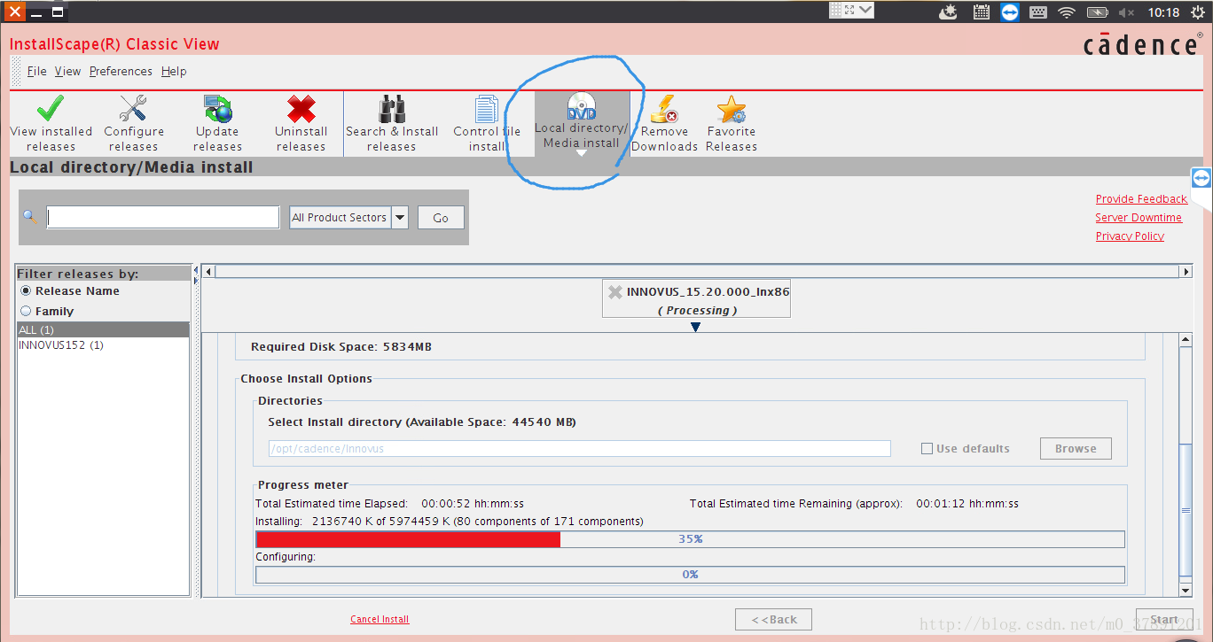1213x642 pixels.
Task: Open the Provide Feedback link
Action: click(1141, 199)
